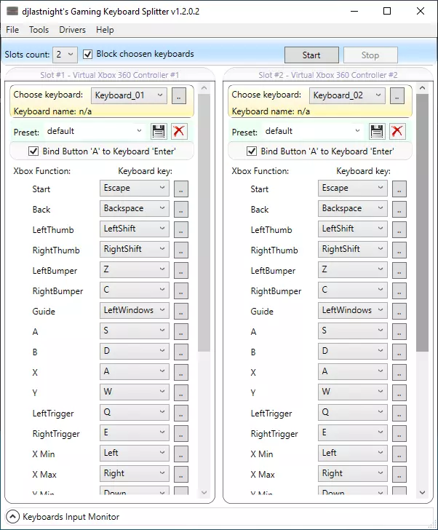
Task: Delete the Slot #1 preset with the red X
Action: (179, 131)
